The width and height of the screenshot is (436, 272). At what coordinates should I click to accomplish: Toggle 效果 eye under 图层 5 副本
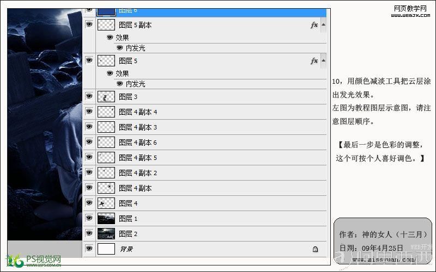[x=110, y=37]
